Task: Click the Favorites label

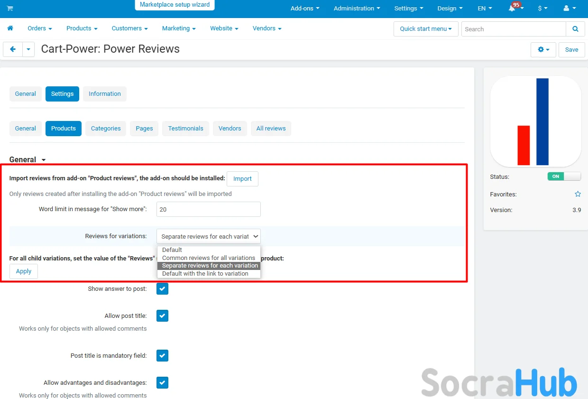Action: coord(504,195)
